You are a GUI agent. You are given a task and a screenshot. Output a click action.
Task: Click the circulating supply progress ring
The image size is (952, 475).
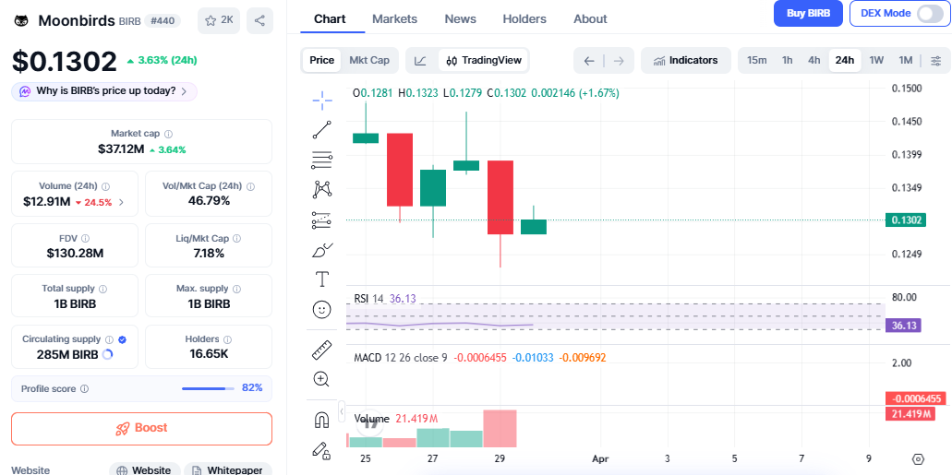[x=107, y=355]
